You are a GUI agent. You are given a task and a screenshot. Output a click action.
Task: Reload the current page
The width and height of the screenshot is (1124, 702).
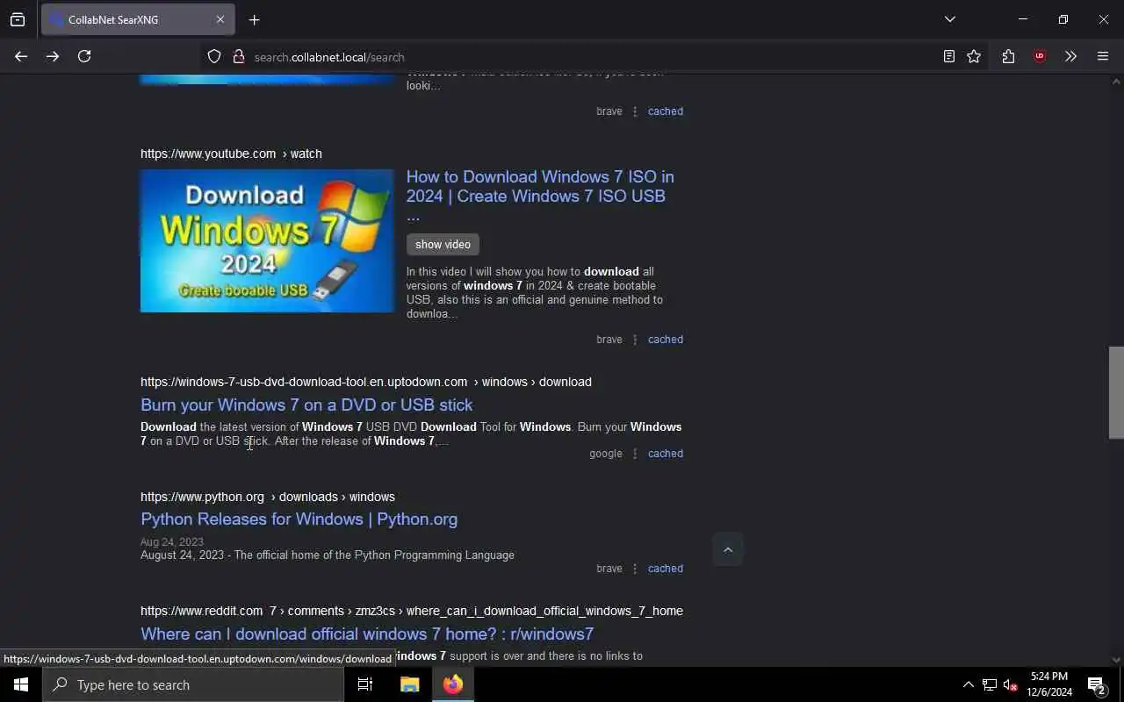pos(84,56)
